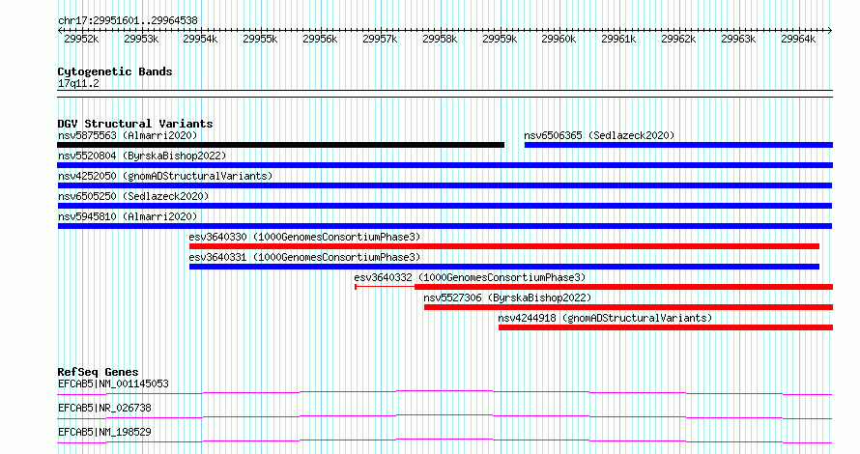Click the 29964k ruler tick label
This screenshot has width=860, height=454.
[x=798, y=39]
